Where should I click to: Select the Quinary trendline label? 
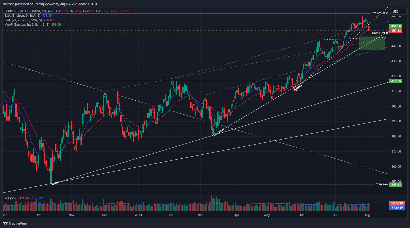click(298, 88)
